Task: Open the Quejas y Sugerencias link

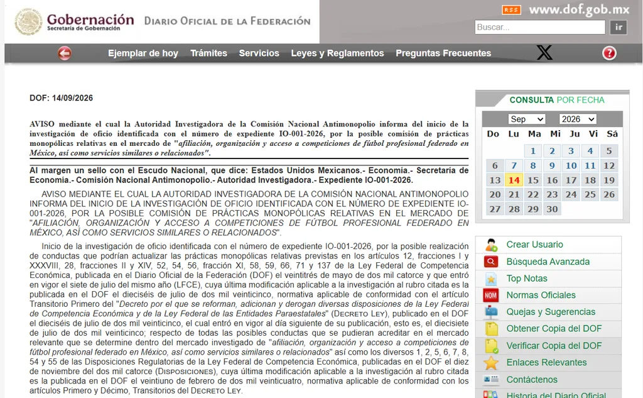Action: point(551,312)
